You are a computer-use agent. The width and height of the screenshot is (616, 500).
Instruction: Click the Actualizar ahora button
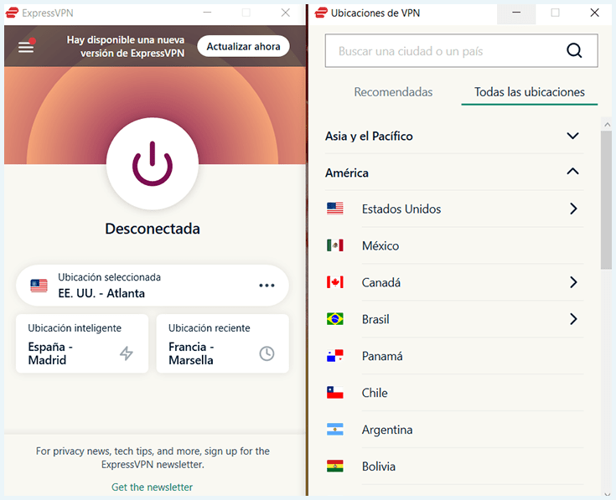point(243,46)
